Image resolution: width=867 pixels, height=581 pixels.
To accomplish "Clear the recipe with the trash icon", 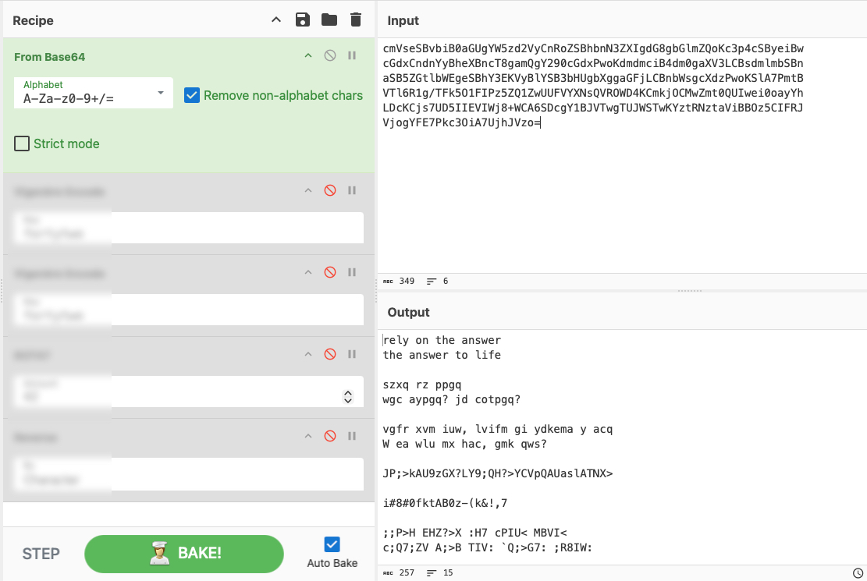I will point(356,20).
